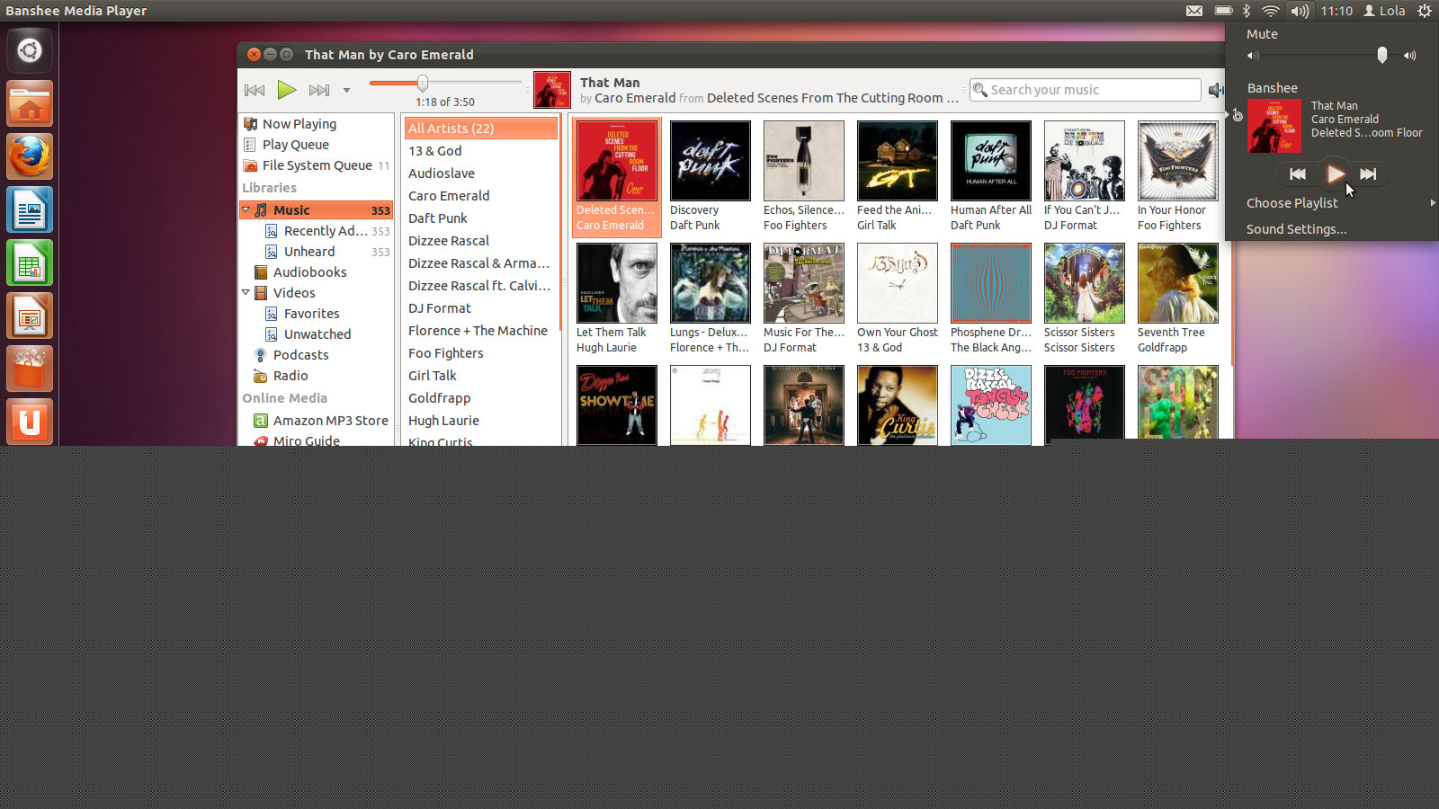Select the Unheard smart playlist

coord(327,252)
